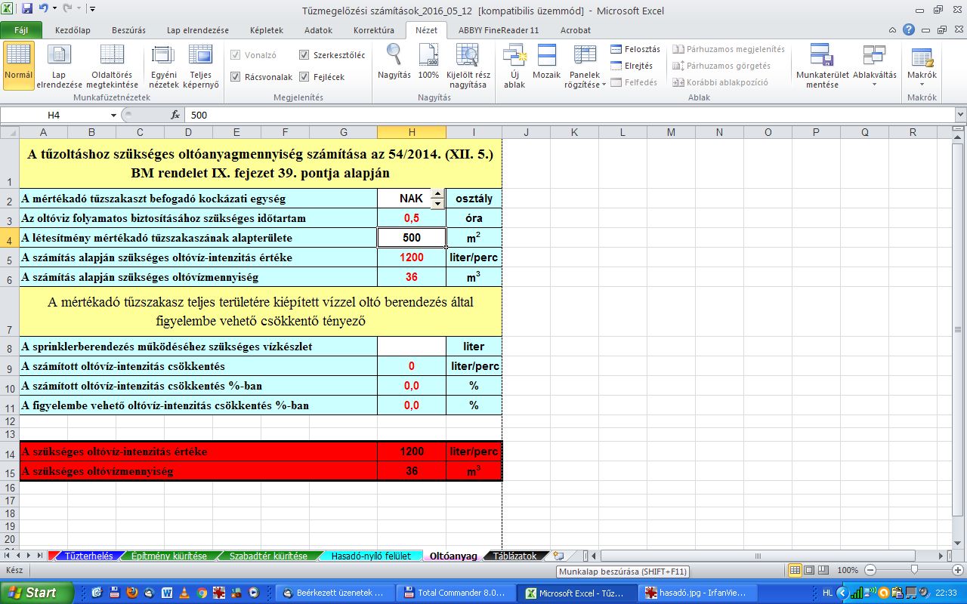Screen dimensions: 967x604
Task: Switch to the Kezdőlap ribbon tab
Action: coord(73,30)
